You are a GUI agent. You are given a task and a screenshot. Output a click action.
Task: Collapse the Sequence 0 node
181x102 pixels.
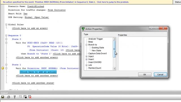pos(6,35)
